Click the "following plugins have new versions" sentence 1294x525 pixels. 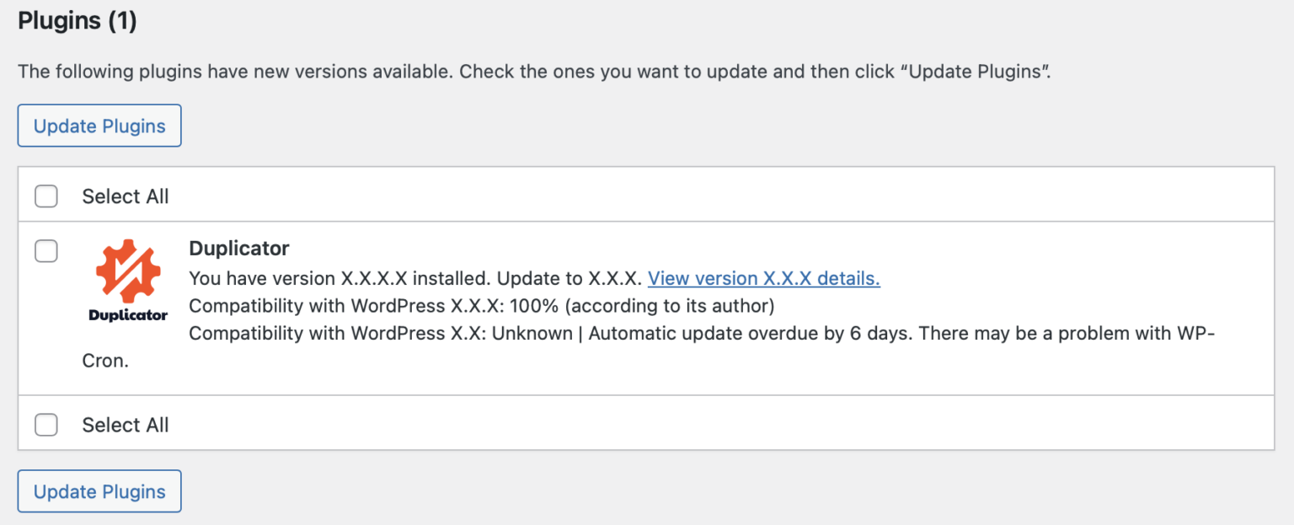coord(236,72)
